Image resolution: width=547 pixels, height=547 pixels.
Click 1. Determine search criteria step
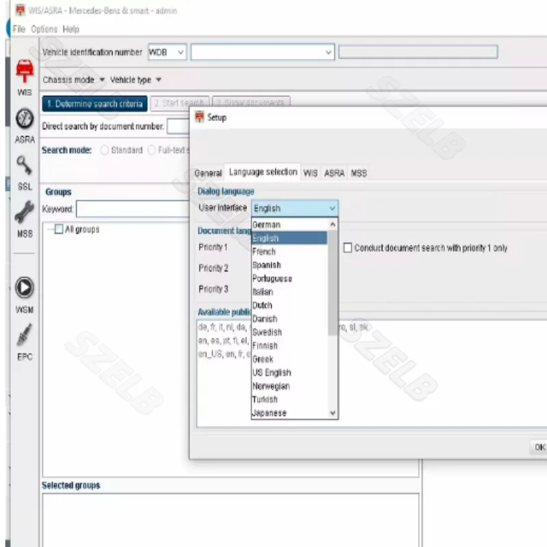(95, 104)
